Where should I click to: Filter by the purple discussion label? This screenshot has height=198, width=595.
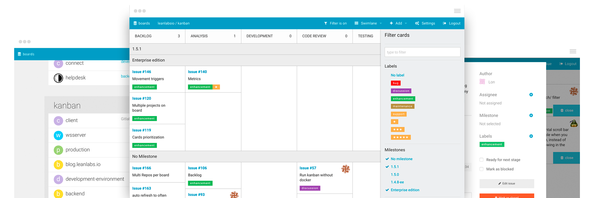401,91
